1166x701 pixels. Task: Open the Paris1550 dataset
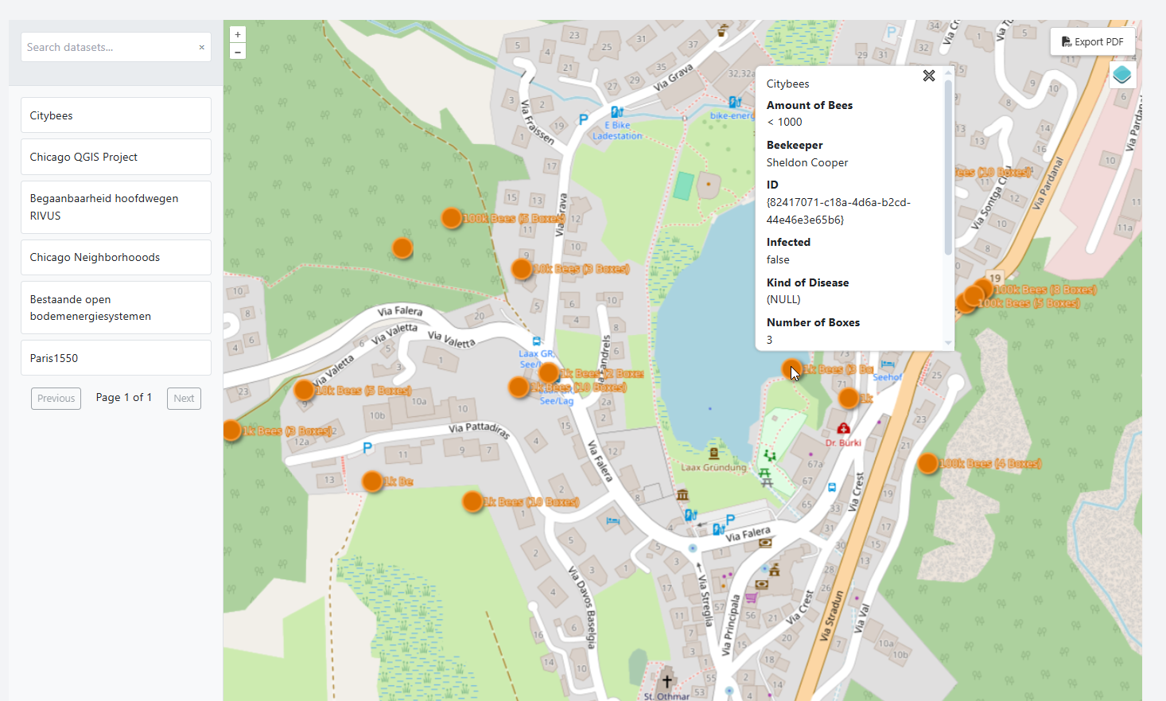pos(116,358)
